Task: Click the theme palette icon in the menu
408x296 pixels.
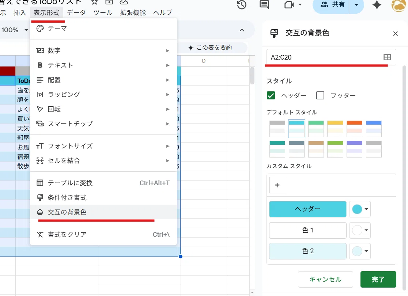Action: [40, 29]
